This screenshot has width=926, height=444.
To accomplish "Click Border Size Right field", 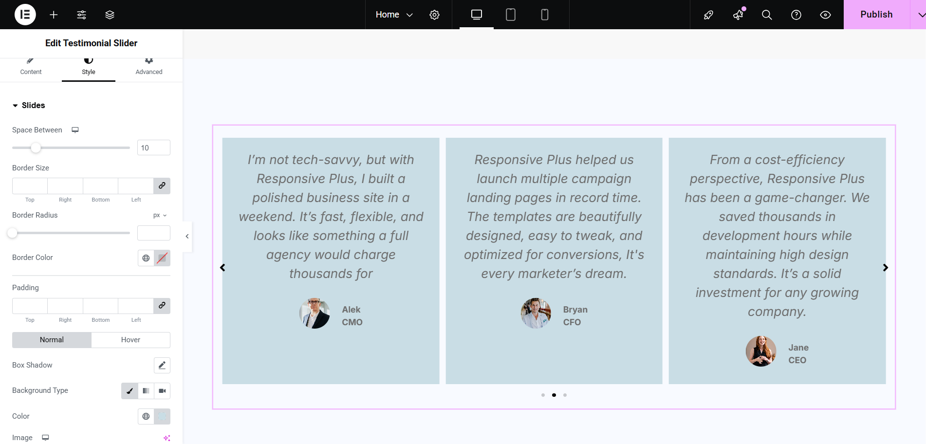I will pyautogui.click(x=65, y=186).
